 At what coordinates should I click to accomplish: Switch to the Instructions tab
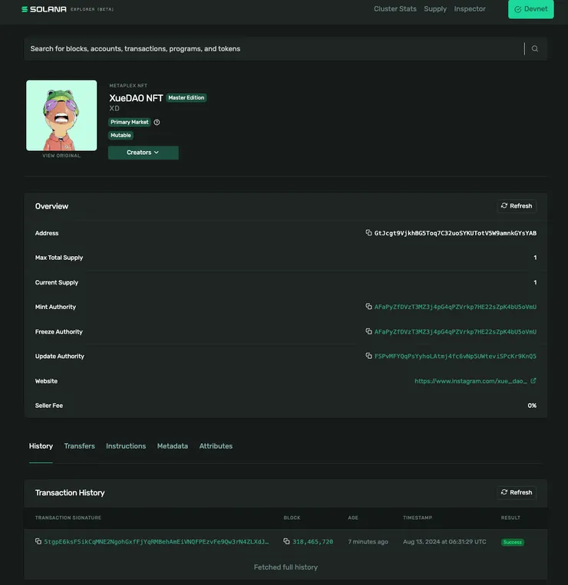tap(126, 446)
